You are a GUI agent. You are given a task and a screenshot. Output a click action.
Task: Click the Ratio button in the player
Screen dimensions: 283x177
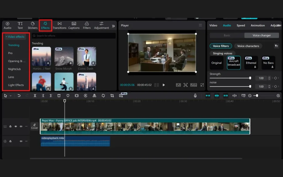[x=193, y=85]
